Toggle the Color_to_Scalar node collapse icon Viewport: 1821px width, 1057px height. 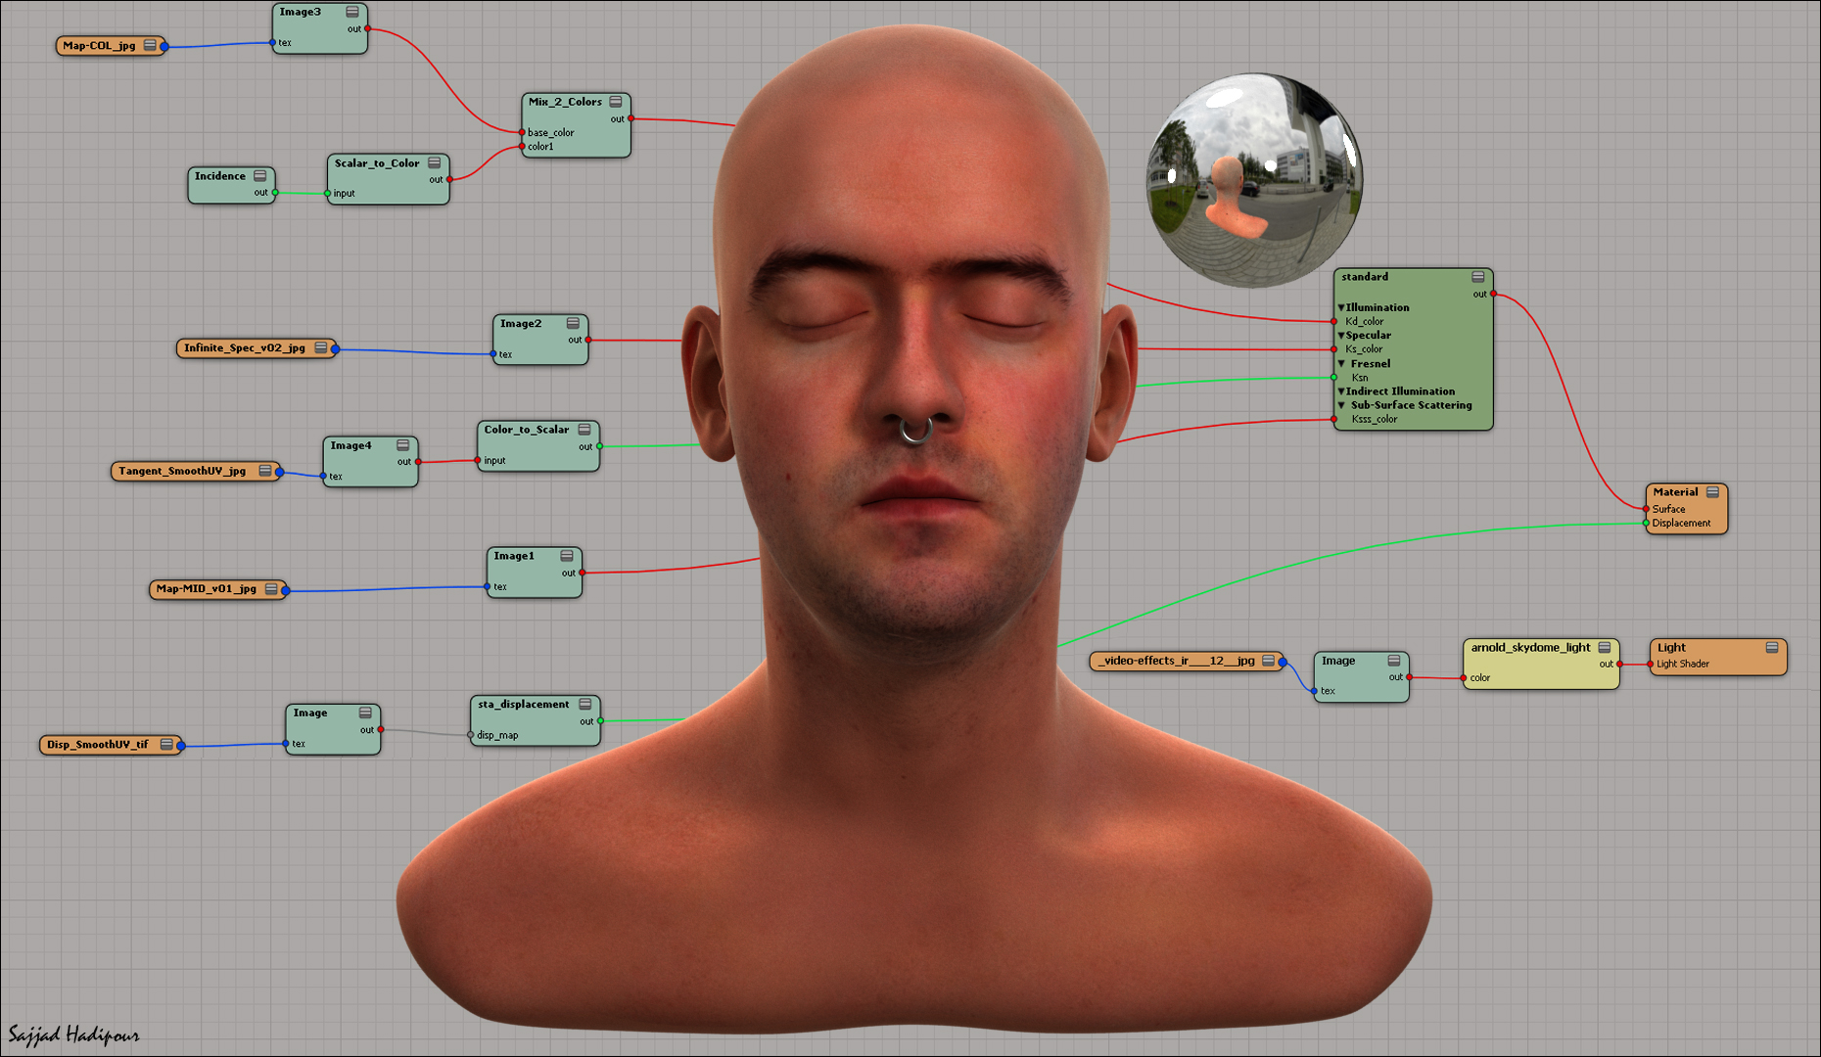pyautogui.click(x=584, y=430)
